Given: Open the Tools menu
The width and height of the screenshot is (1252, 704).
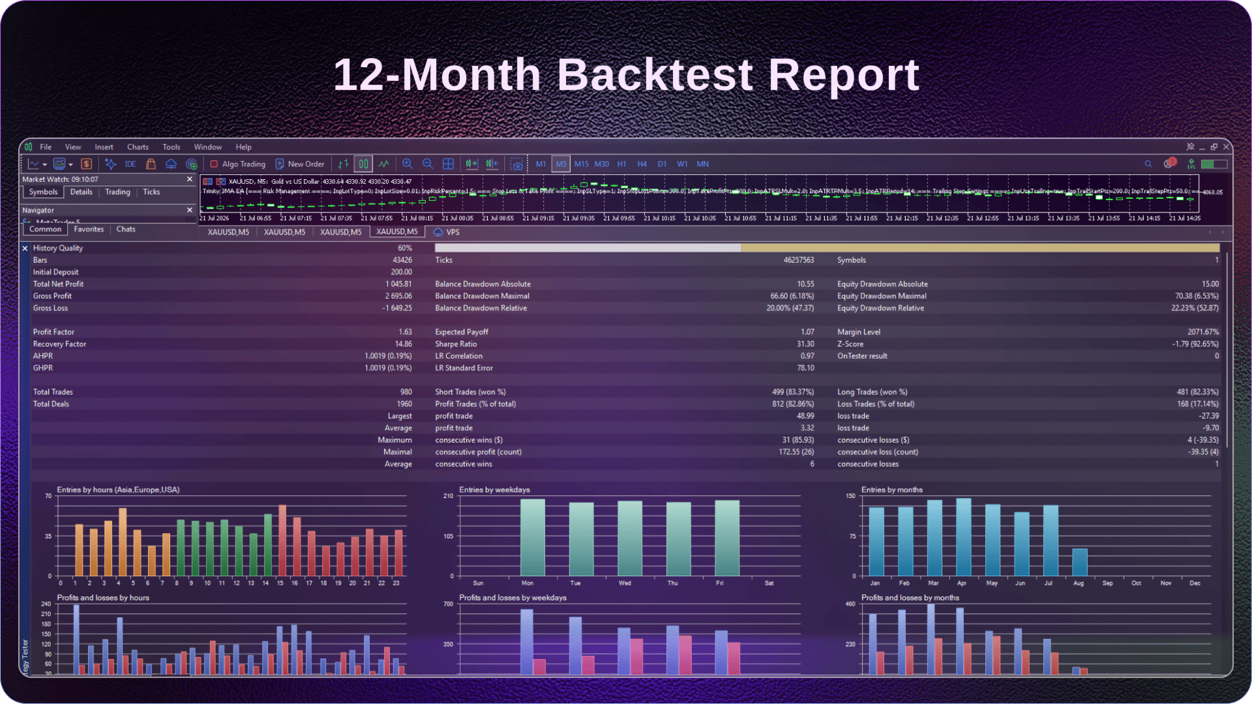Looking at the screenshot, I should pos(171,147).
